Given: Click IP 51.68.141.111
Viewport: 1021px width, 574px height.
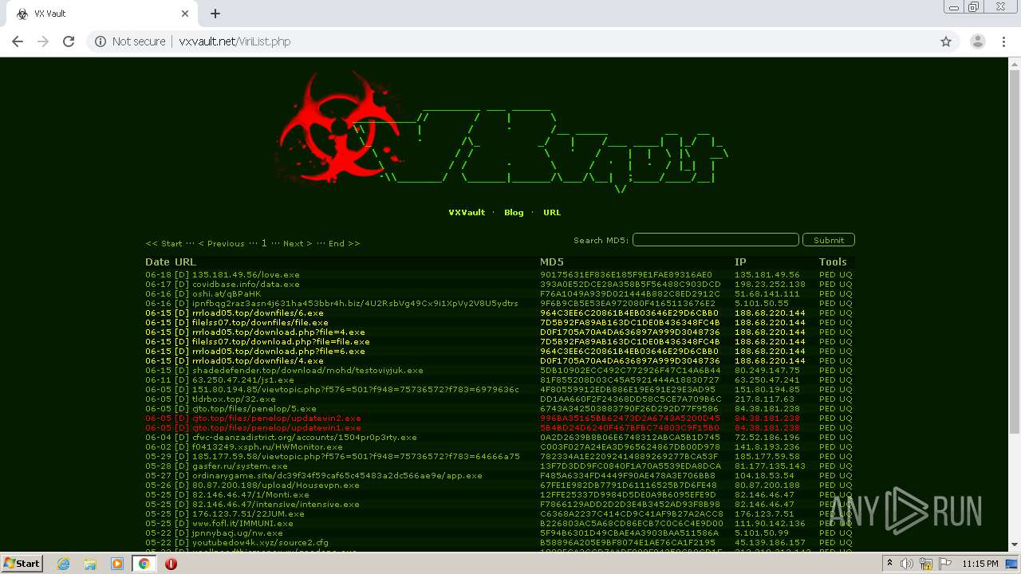Looking at the screenshot, I should pyautogui.click(x=767, y=293).
